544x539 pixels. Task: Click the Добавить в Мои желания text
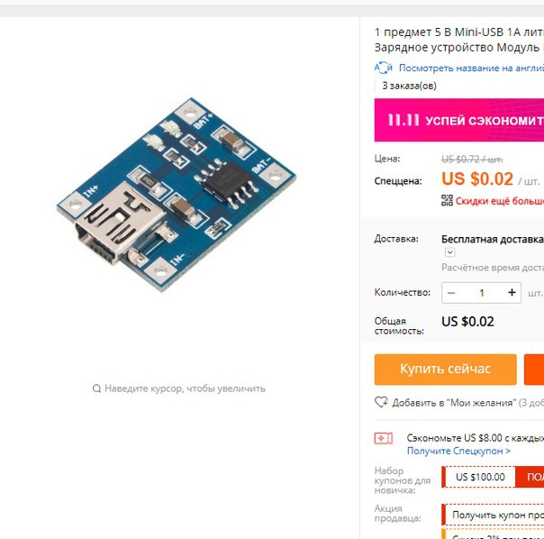[x=454, y=403]
